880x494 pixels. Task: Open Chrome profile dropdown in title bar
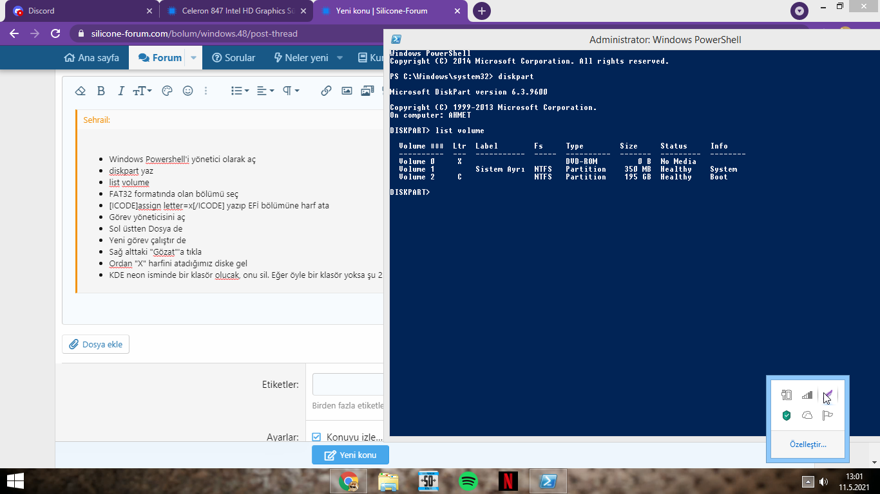799,11
